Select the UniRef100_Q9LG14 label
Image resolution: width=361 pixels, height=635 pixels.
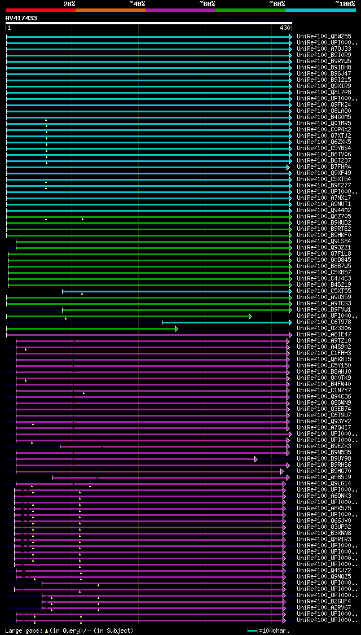tap(324, 484)
